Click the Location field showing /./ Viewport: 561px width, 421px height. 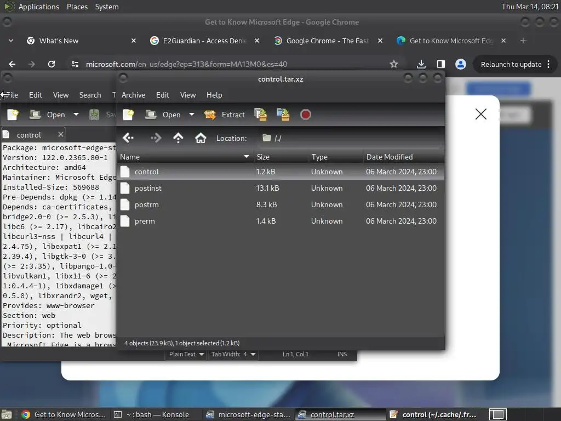pos(350,138)
